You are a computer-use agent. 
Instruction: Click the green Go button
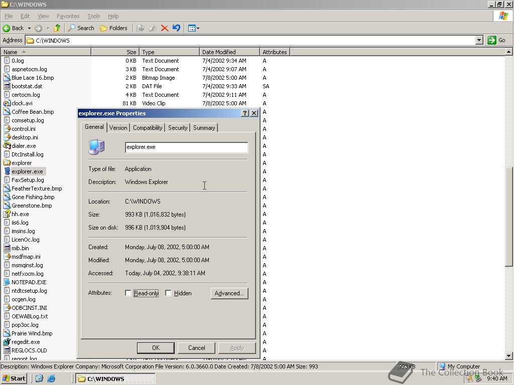(496, 40)
